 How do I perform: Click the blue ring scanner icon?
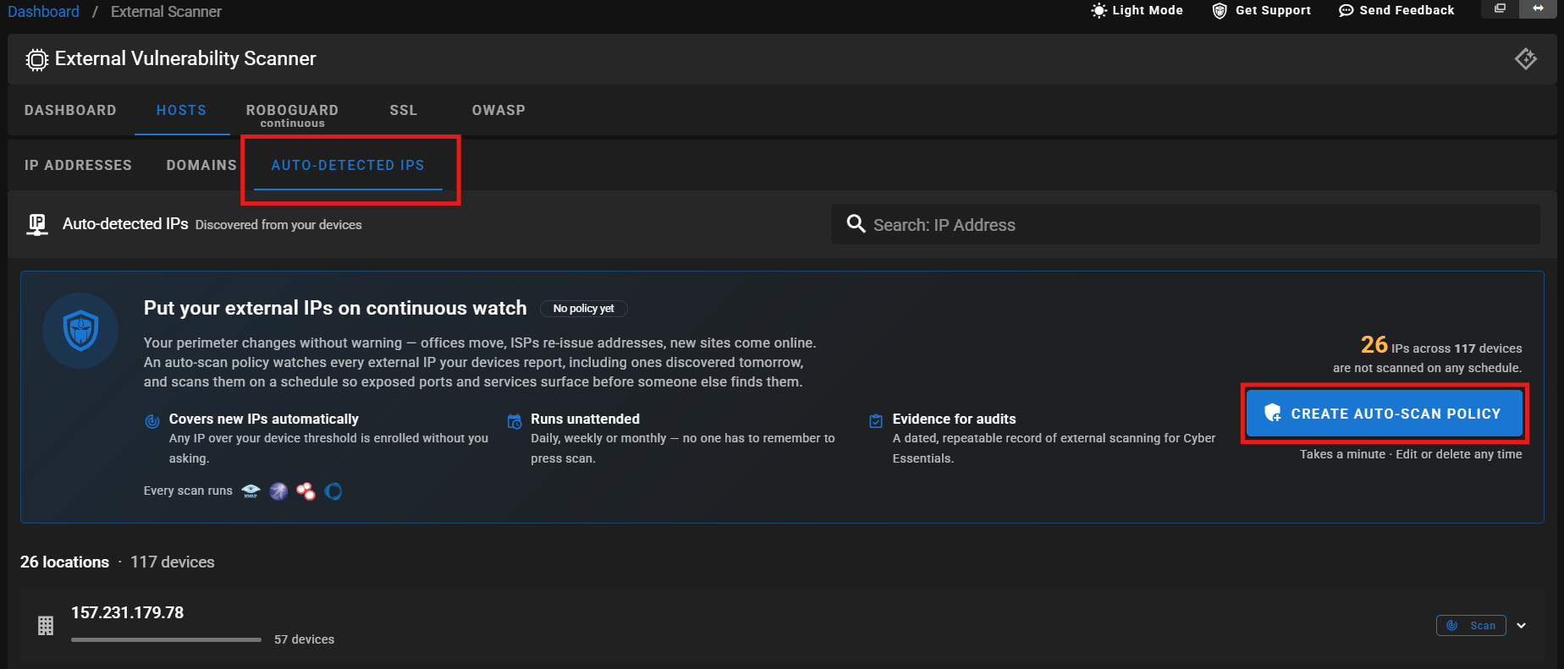pyautogui.click(x=333, y=491)
